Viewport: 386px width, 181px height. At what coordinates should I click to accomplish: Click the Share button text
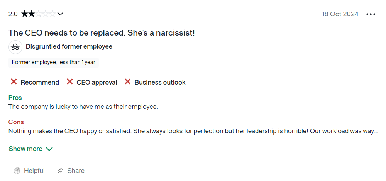tap(76, 171)
